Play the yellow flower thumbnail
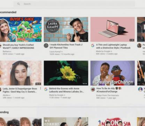 (66, 73)
